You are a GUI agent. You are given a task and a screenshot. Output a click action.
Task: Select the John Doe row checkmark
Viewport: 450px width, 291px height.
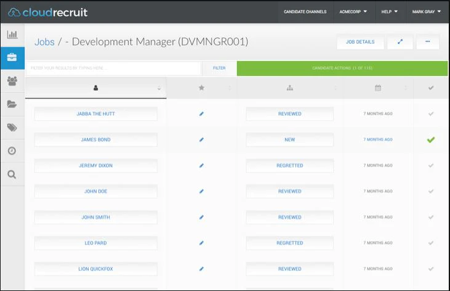click(x=431, y=191)
